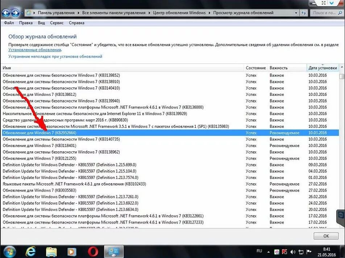Click the scrollbar up arrow of update list
345x258 pixels.
coord(342,67)
